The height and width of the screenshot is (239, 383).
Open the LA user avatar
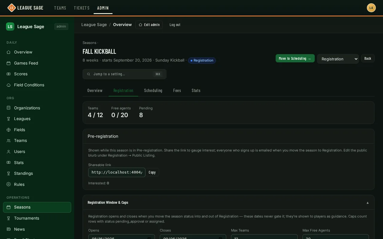click(371, 8)
